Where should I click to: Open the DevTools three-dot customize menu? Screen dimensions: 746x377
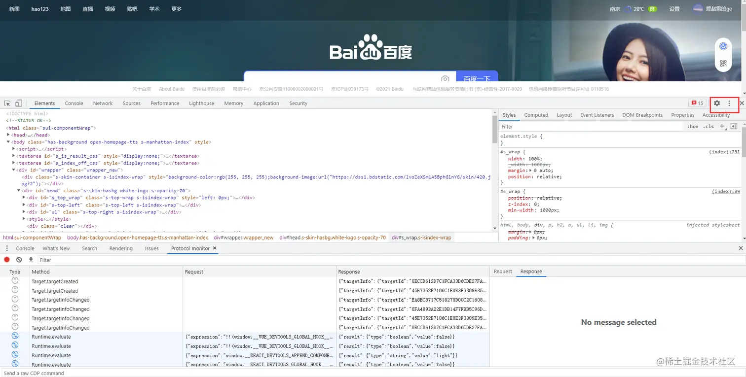729,103
